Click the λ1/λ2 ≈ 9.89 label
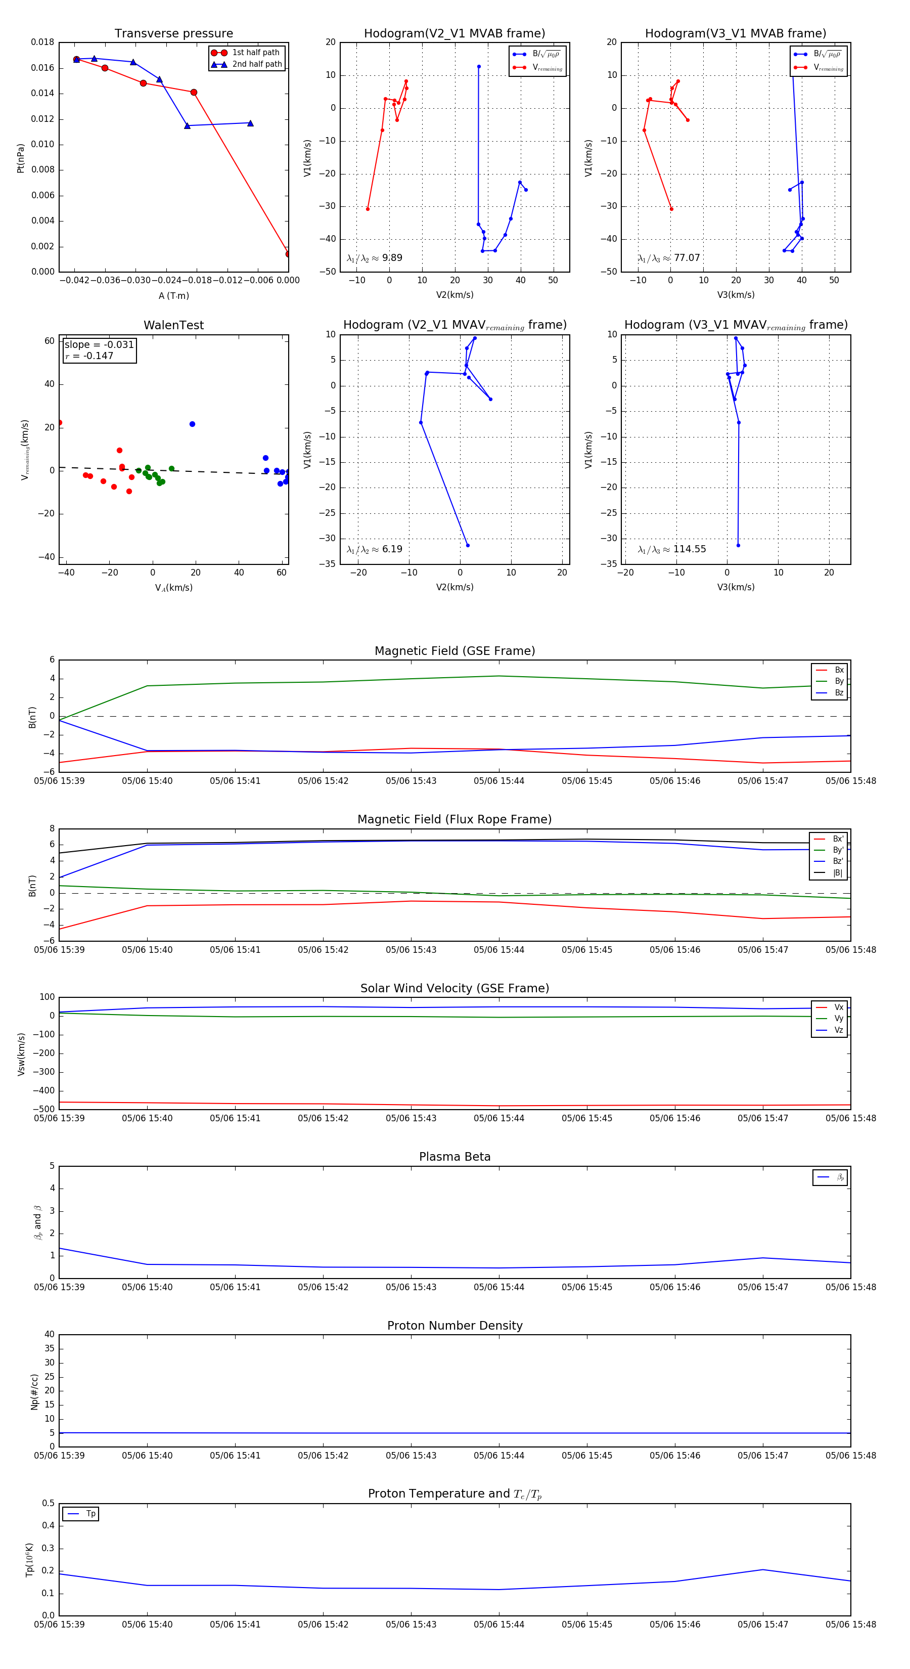Image resolution: width=910 pixels, height=1669 pixels. click(x=374, y=258)
